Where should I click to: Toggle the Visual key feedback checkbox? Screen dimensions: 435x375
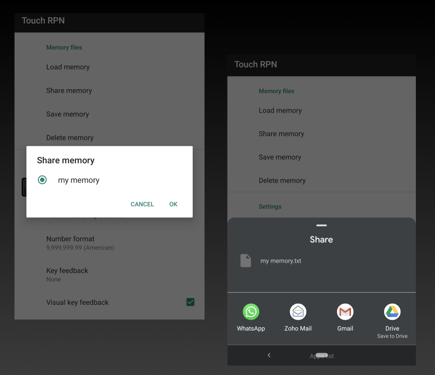(190, 302)
